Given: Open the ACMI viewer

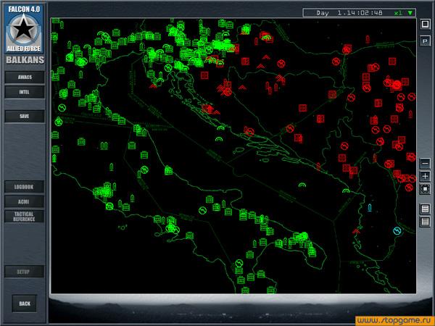Looking at the screenshot, I should pyautogui.click(x=24, y=201).
